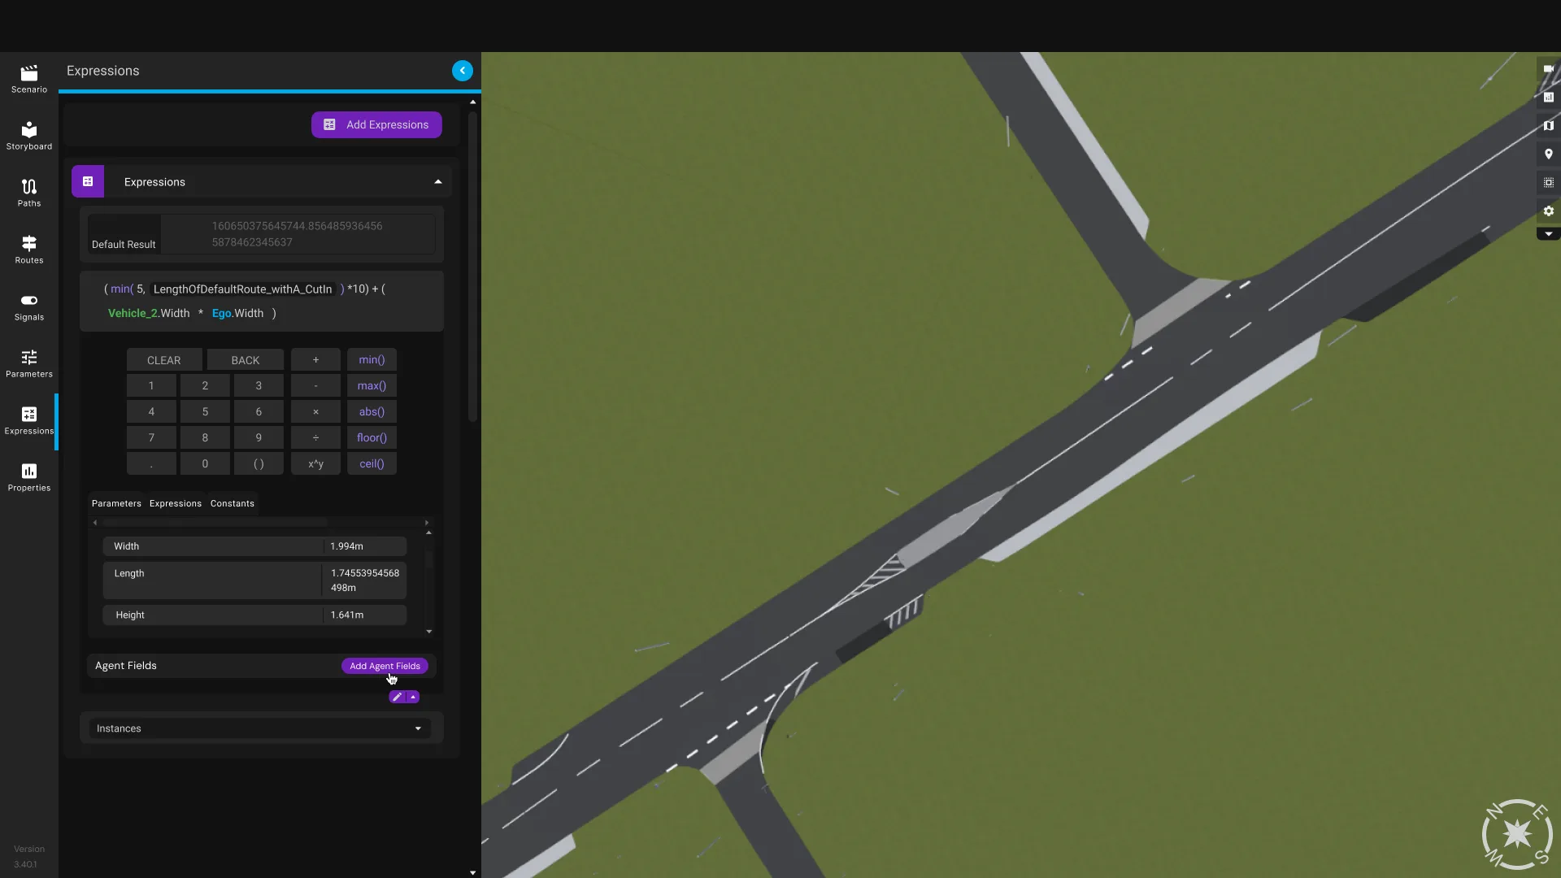Click the LengthOfDefaultRoute_withA_CutIn token
This screenshot has width=1561, height=878.
(x=242, y=289)
